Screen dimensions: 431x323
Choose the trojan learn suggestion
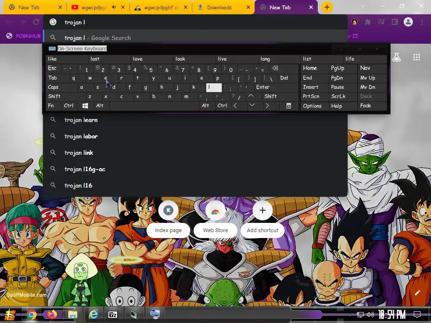click(x=195, y=120)
